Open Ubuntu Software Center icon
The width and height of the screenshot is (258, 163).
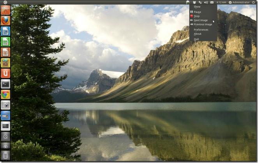point(5,63)
